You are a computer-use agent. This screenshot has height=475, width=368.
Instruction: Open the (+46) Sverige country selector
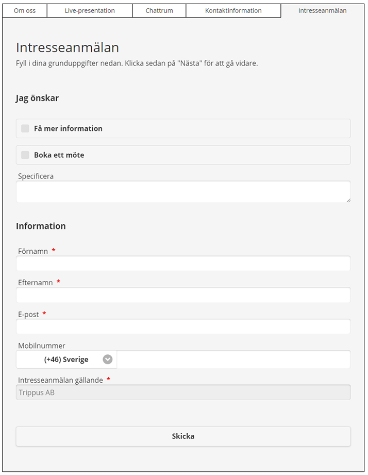pos(66,359)
